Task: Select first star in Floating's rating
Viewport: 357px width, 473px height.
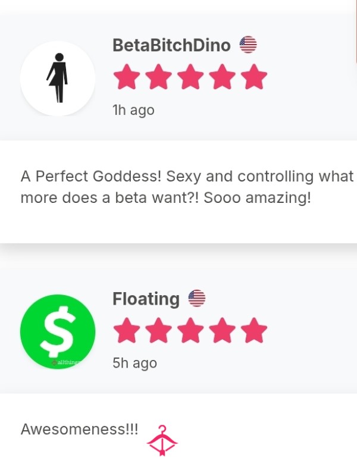Action: [127, 330]
